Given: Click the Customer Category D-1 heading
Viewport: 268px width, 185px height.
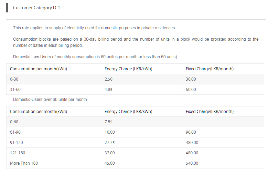Looking at the screenshot, I should (x=36, y=8).
